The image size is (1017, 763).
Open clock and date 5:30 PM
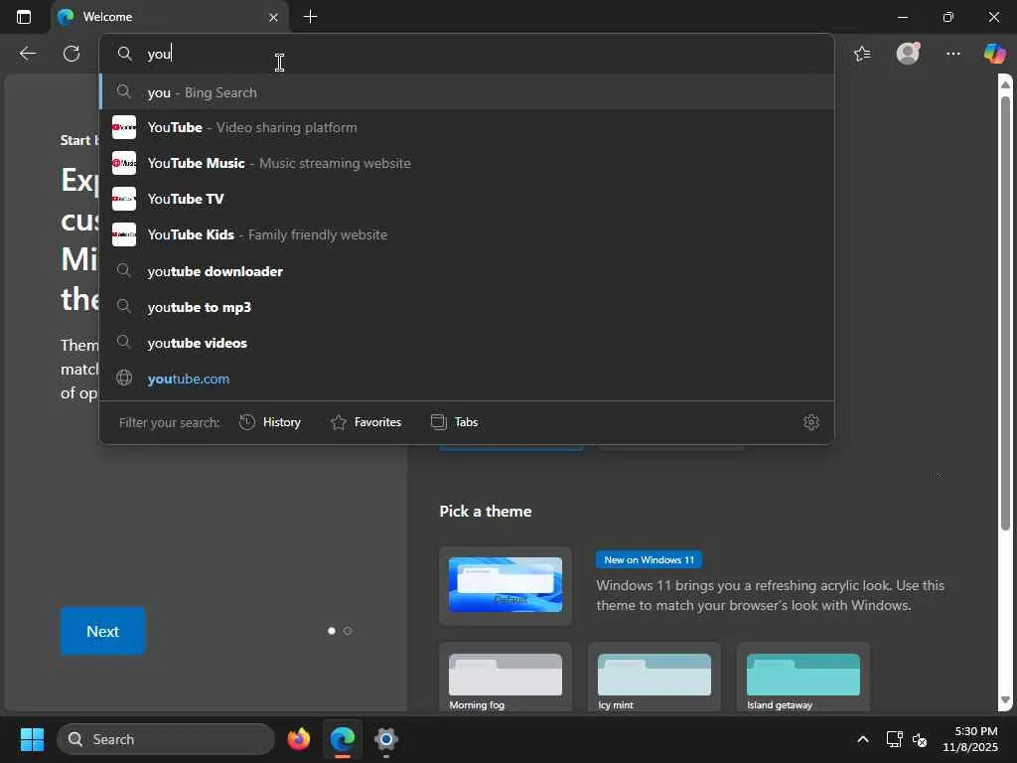click(970, 739)
